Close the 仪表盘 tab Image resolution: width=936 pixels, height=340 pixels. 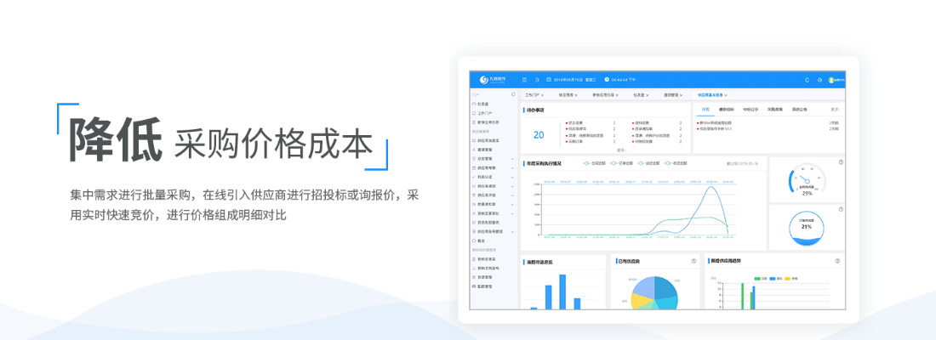[x=647, y=95]
